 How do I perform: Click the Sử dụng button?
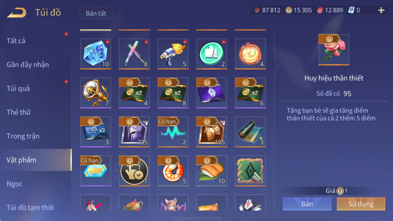(x=361, y=204)
